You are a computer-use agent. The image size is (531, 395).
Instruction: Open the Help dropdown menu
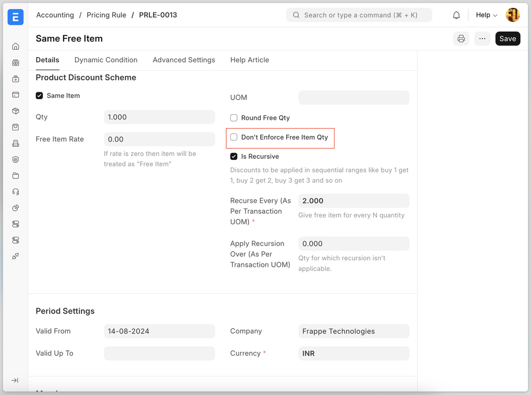pyautogui.click(x=486, y=15)
